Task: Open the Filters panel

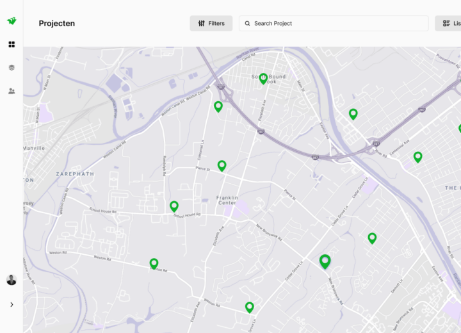Action: [211, 24]
